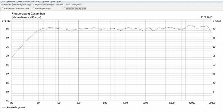Open the Chassis & Einbau menu
This screenshot has width=223, height=112.
coord(23,2)
